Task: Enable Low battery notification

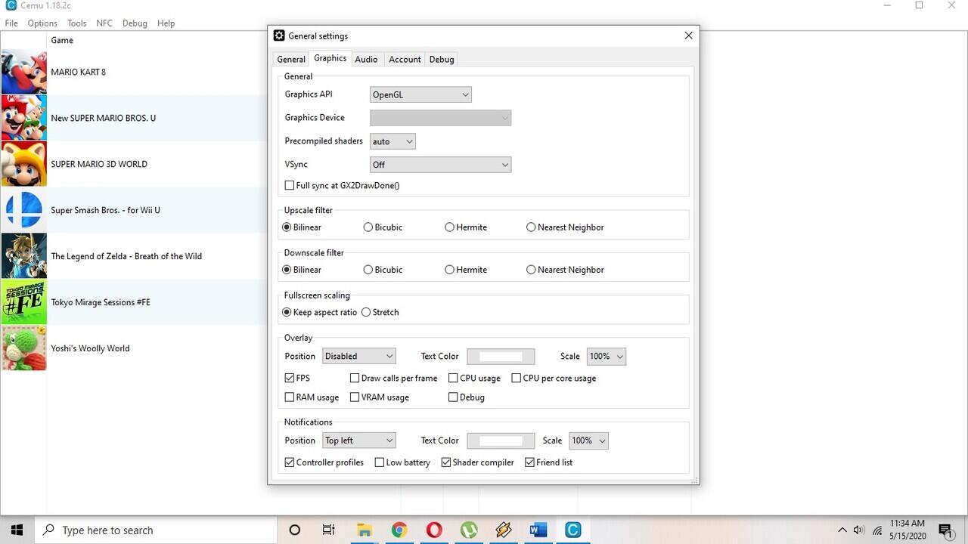Action: 402,462
